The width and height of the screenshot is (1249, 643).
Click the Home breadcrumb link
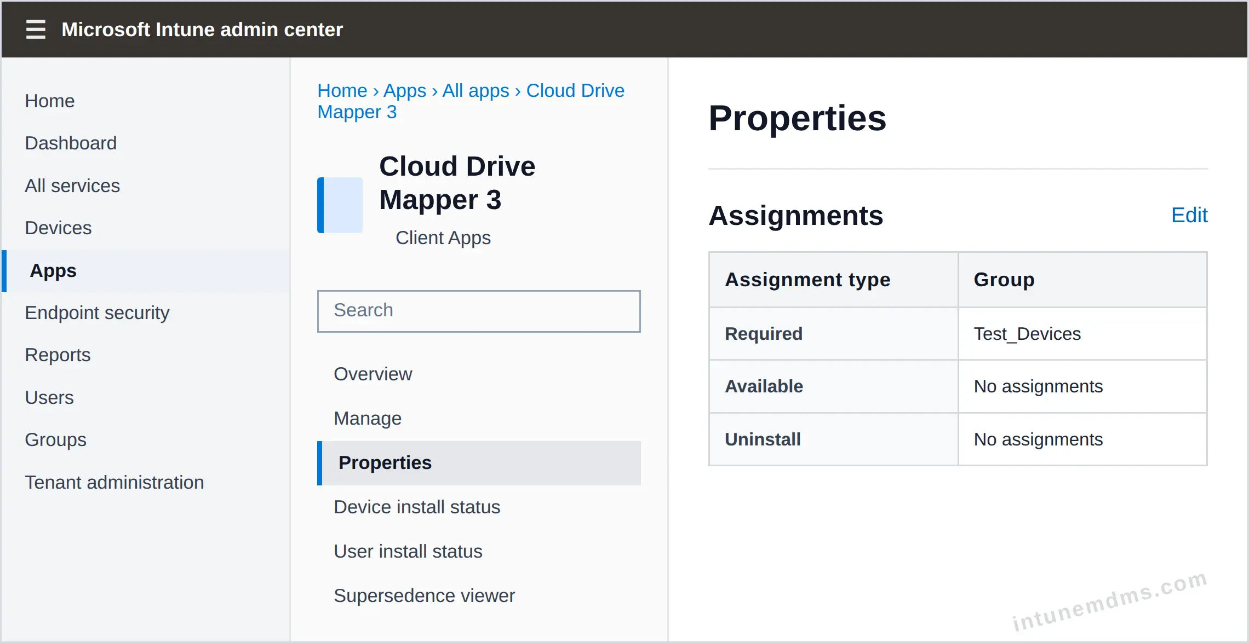pos(342,91)
